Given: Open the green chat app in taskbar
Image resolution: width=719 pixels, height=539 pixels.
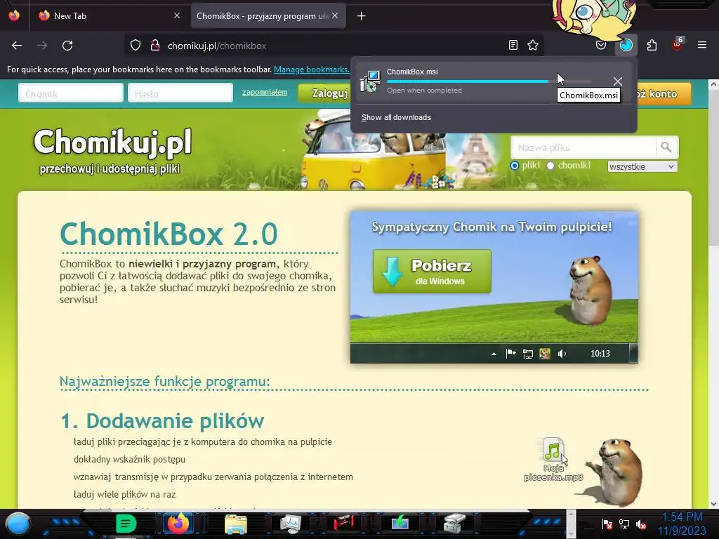Looking at the screenshot, I should 126,523.
